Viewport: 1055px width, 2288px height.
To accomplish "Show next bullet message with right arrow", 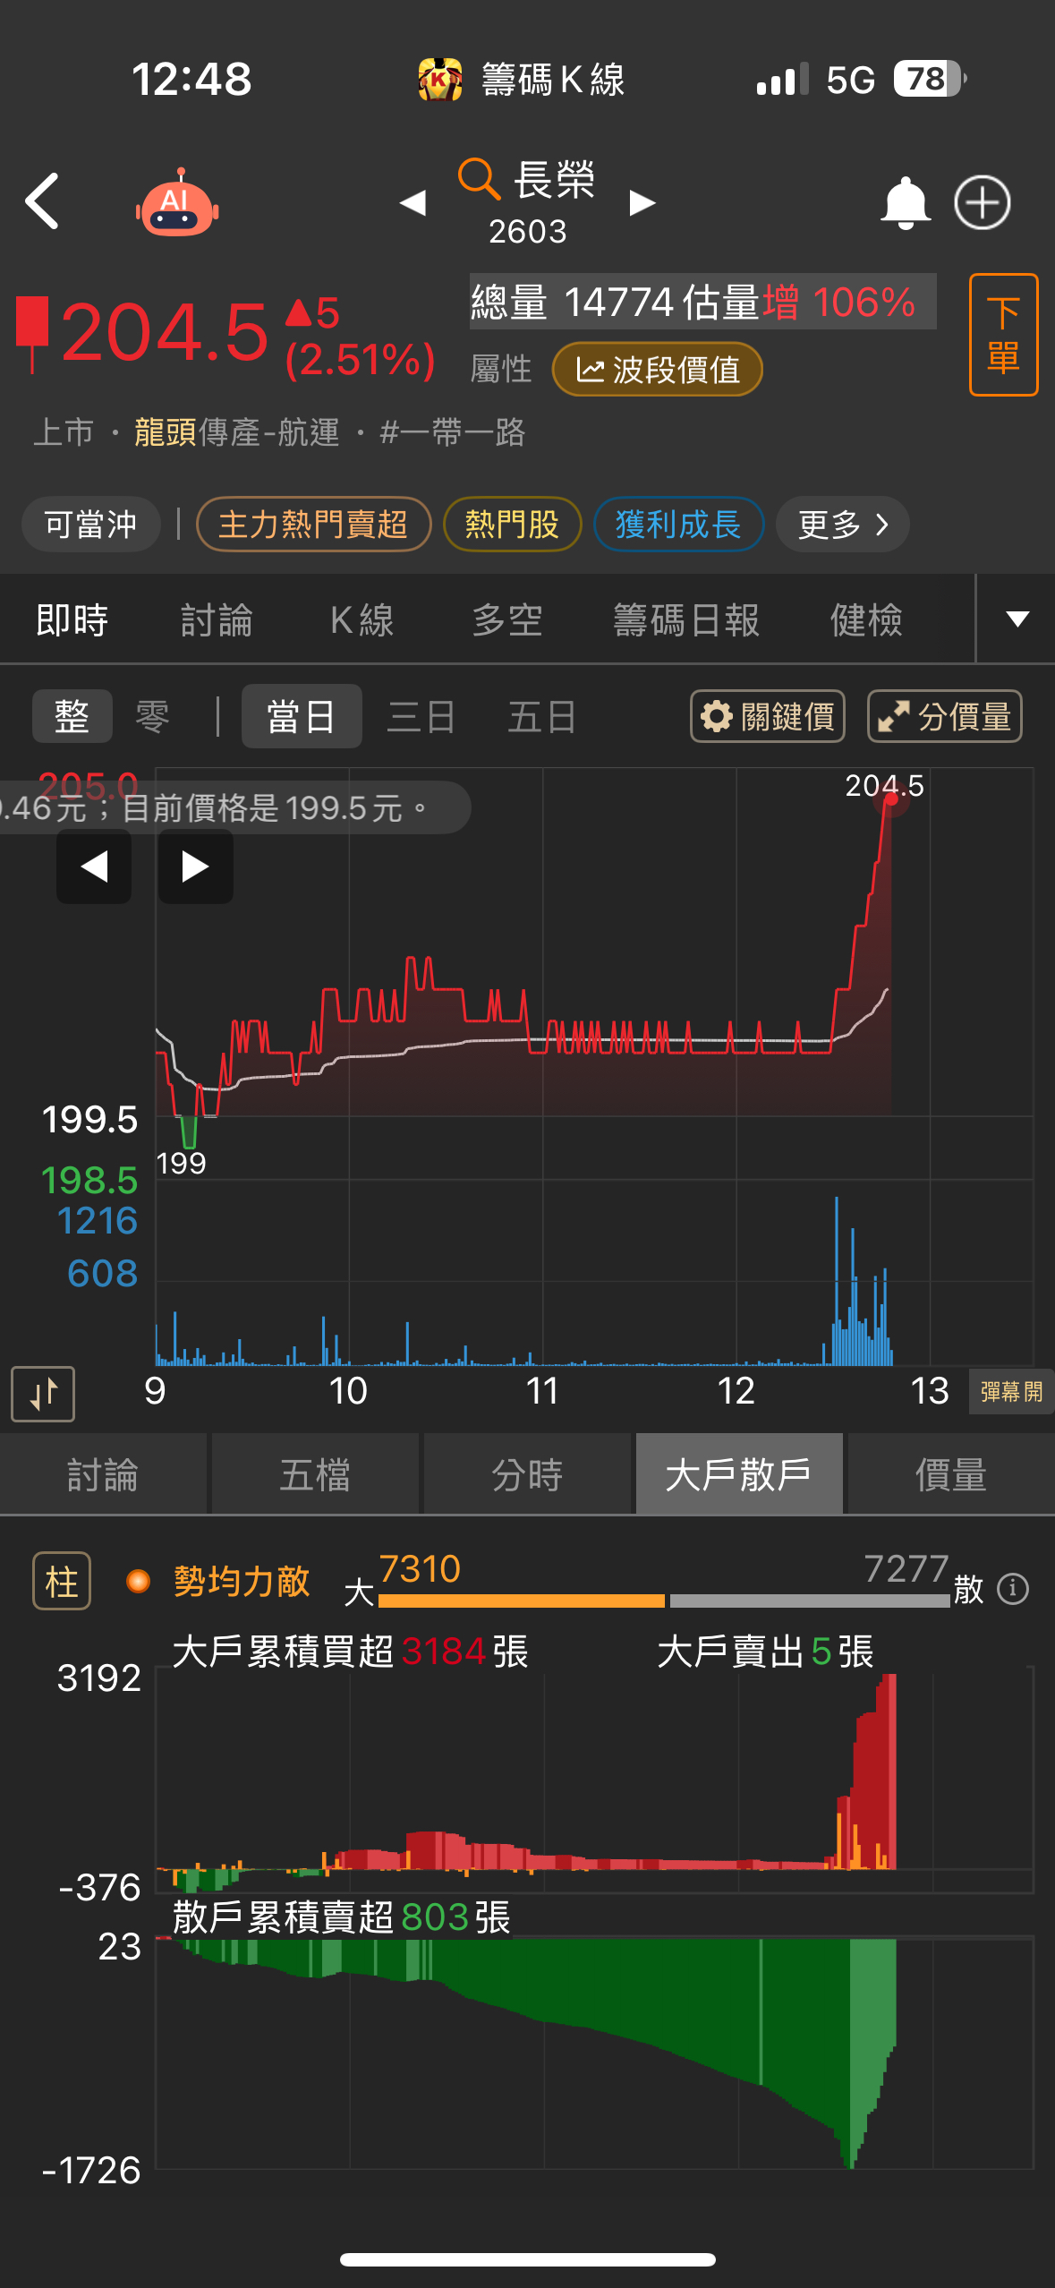I will tap(196, 867).
